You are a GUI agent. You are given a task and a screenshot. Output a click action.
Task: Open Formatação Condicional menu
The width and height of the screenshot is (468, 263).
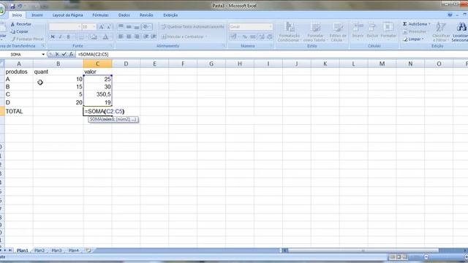pos(289,32)
